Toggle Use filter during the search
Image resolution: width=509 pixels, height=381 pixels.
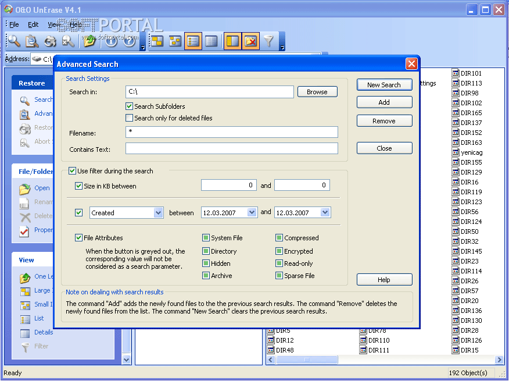click(x=73, y=170)
